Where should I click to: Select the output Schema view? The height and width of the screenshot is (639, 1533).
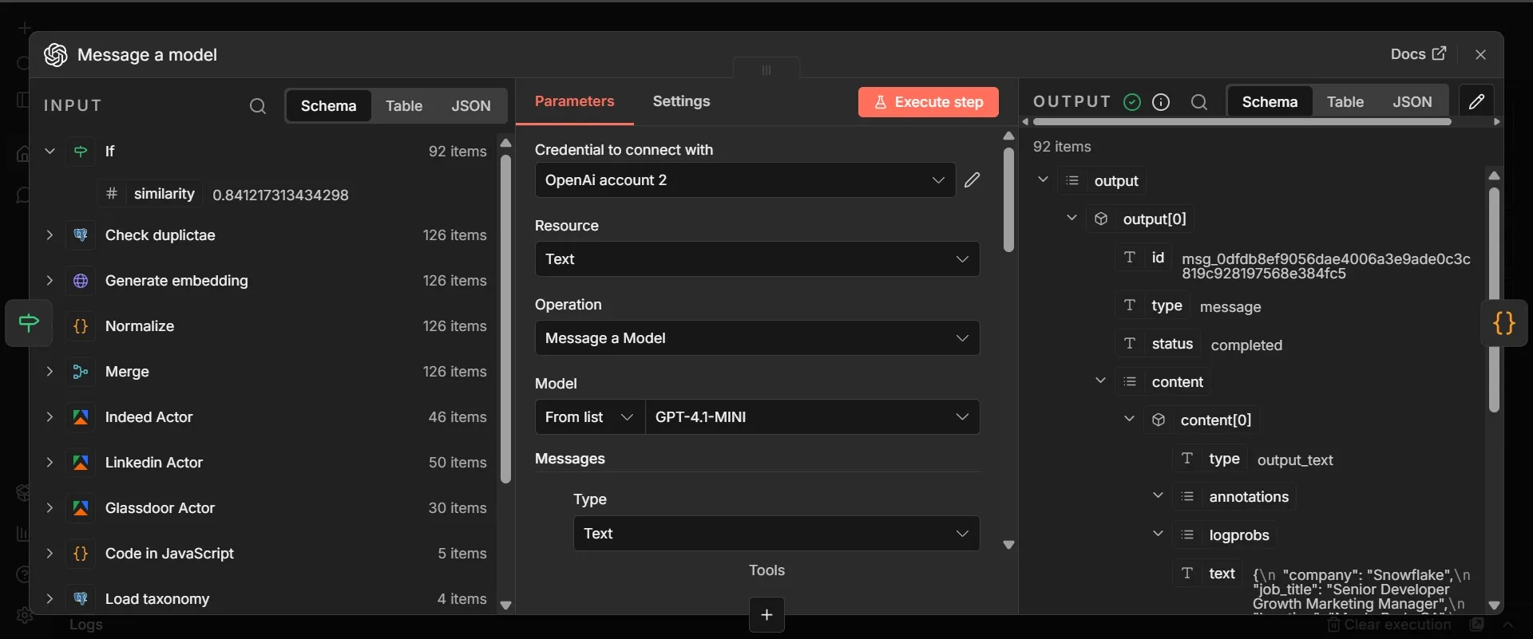coord(1270,102)
